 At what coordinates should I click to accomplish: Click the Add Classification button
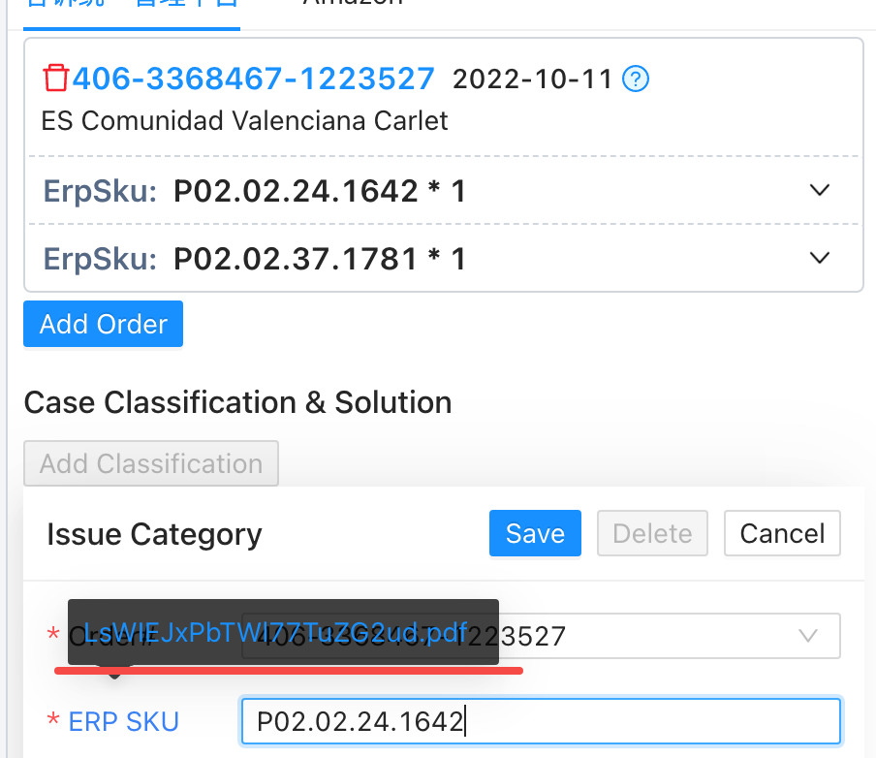151,463
